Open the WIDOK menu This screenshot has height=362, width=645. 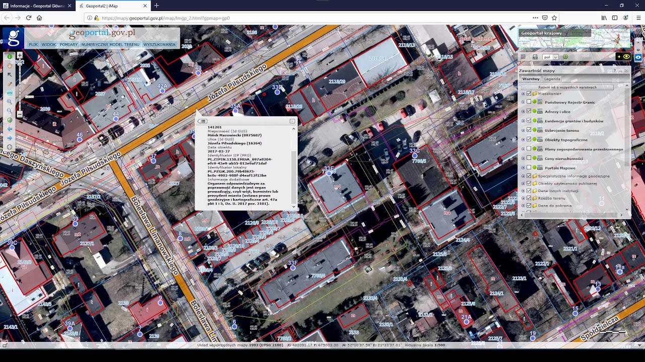click(49, 44)
